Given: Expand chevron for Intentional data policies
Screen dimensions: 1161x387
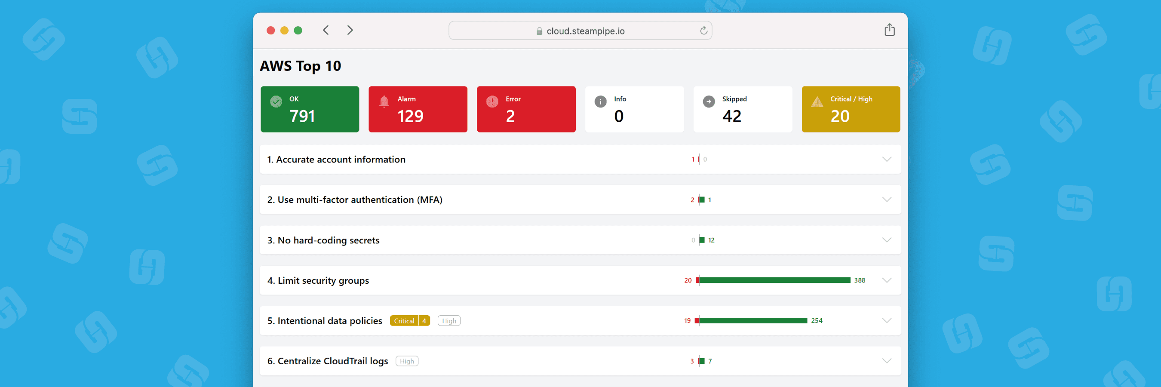Looking at the screenshot, I should [886, 321].
